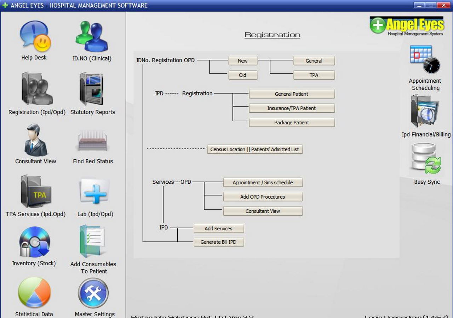The height and width of the screenshot is (318, 453).
Task: Select the General registration button
Action: (x=314, y=61)
